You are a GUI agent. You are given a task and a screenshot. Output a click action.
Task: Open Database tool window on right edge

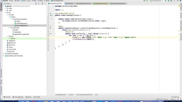(x=181, y=7)
